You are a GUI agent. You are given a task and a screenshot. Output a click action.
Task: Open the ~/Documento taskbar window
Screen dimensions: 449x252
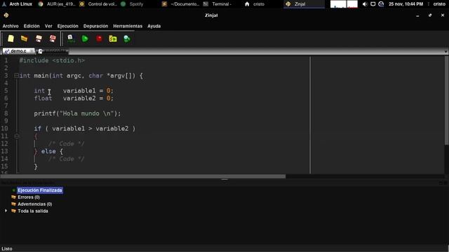tap(181, 4)
